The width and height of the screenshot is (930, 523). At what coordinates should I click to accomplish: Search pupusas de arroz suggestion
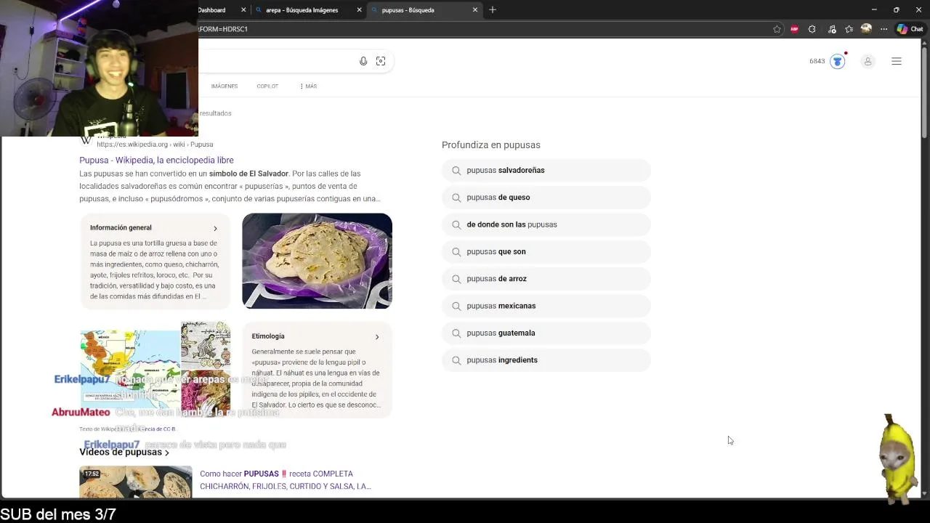546,279
